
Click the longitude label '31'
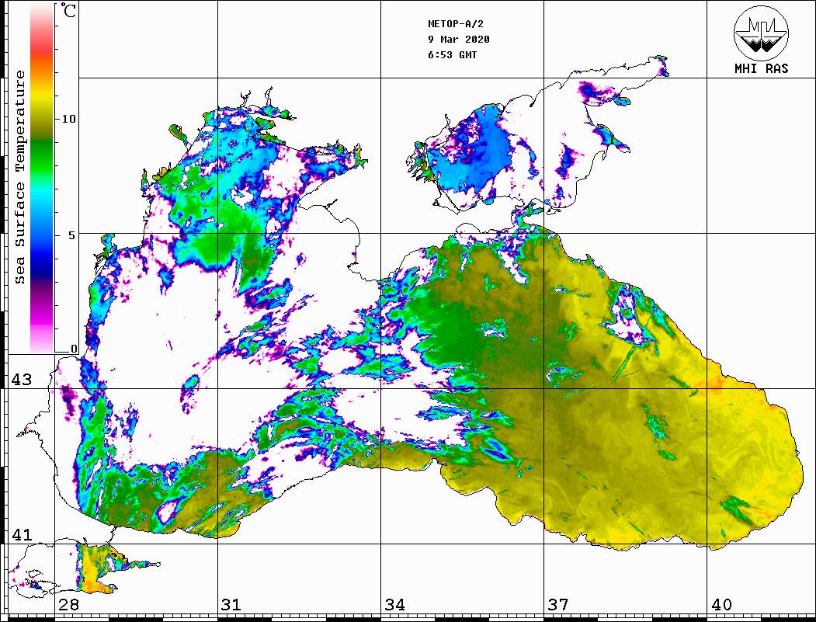(231, 604)
